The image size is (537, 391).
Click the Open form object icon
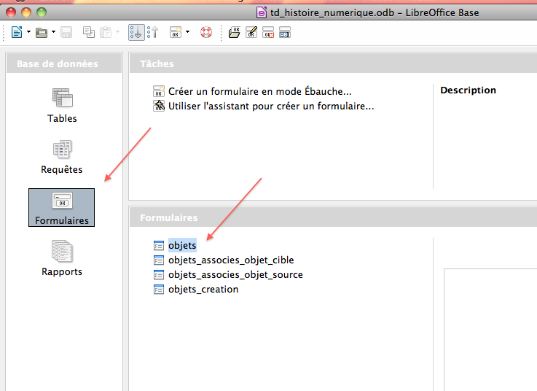235,32
